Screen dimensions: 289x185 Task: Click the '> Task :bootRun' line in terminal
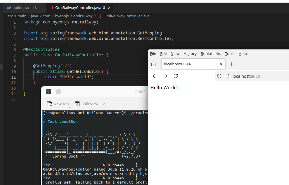pyautogui.click(x=60, y=122)
